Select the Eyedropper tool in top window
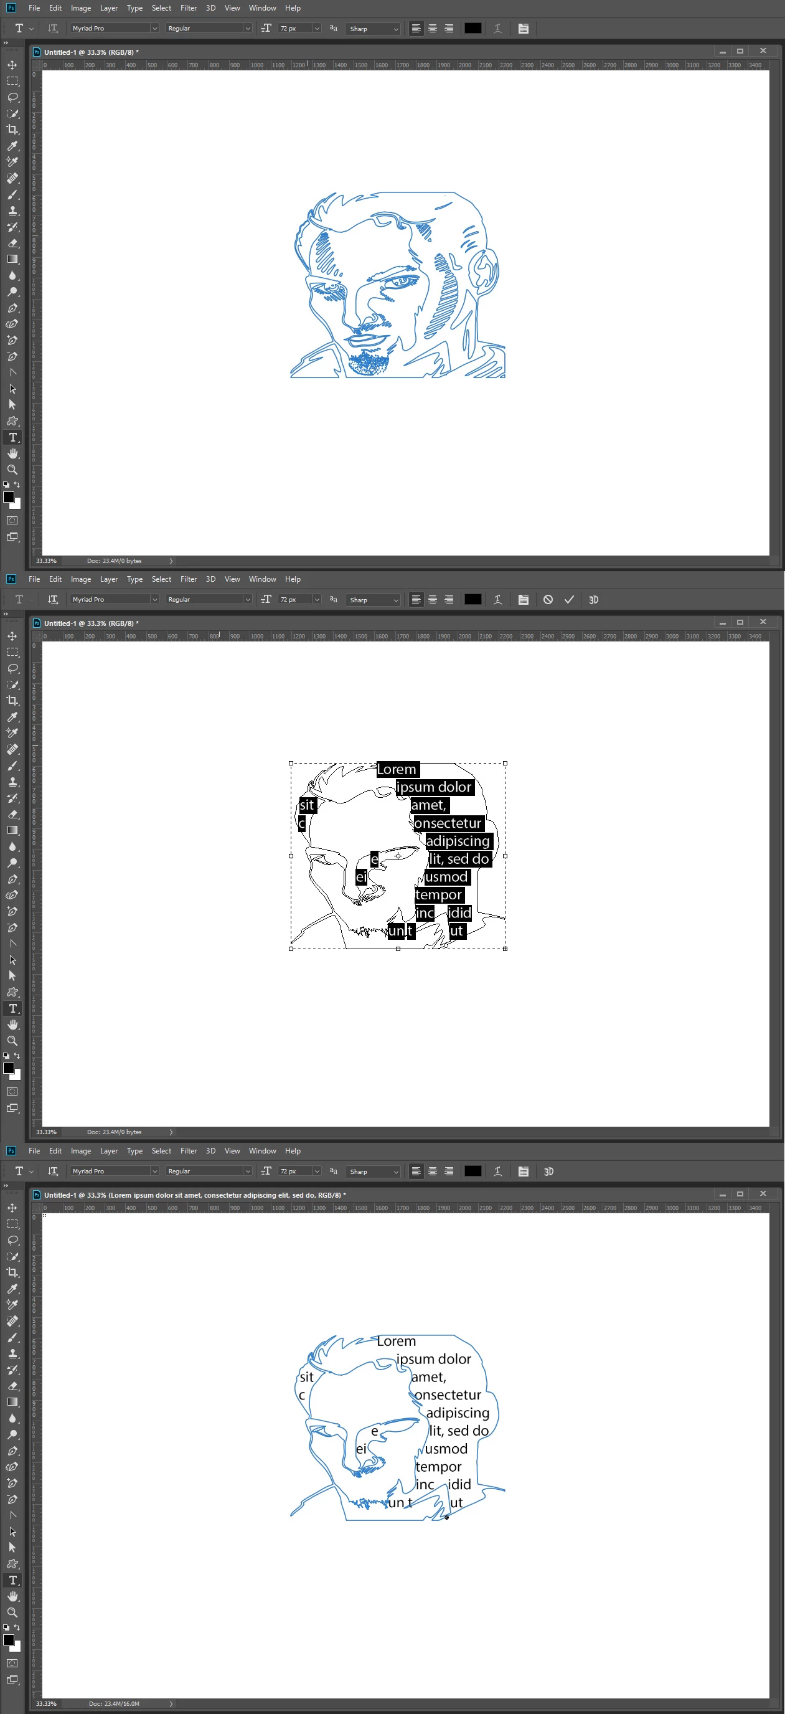 coord(12,146)
